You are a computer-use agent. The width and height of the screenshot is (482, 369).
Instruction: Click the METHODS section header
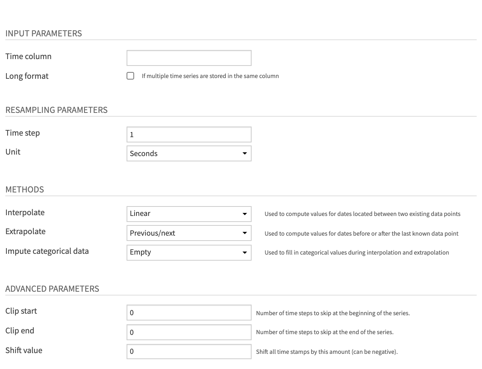click(25, 189)
